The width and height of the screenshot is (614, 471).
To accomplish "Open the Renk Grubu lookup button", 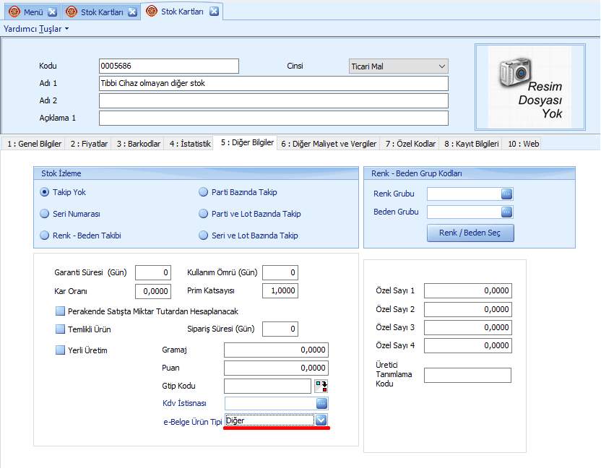I will point(506,194).
